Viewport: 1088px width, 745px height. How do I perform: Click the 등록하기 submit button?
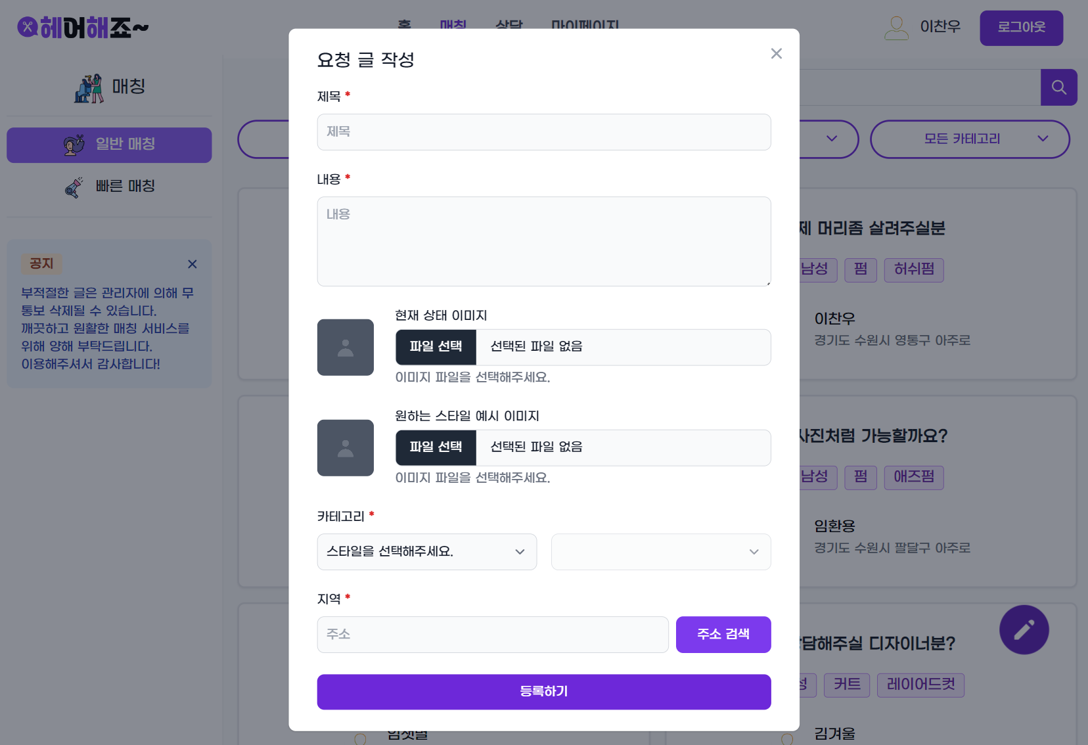tap(543, 692)
